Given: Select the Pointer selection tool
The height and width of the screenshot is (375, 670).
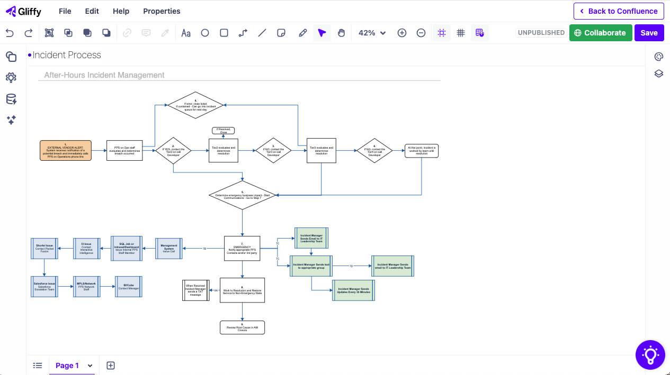Looking at the screenshot, I should (x=322, y=33).
